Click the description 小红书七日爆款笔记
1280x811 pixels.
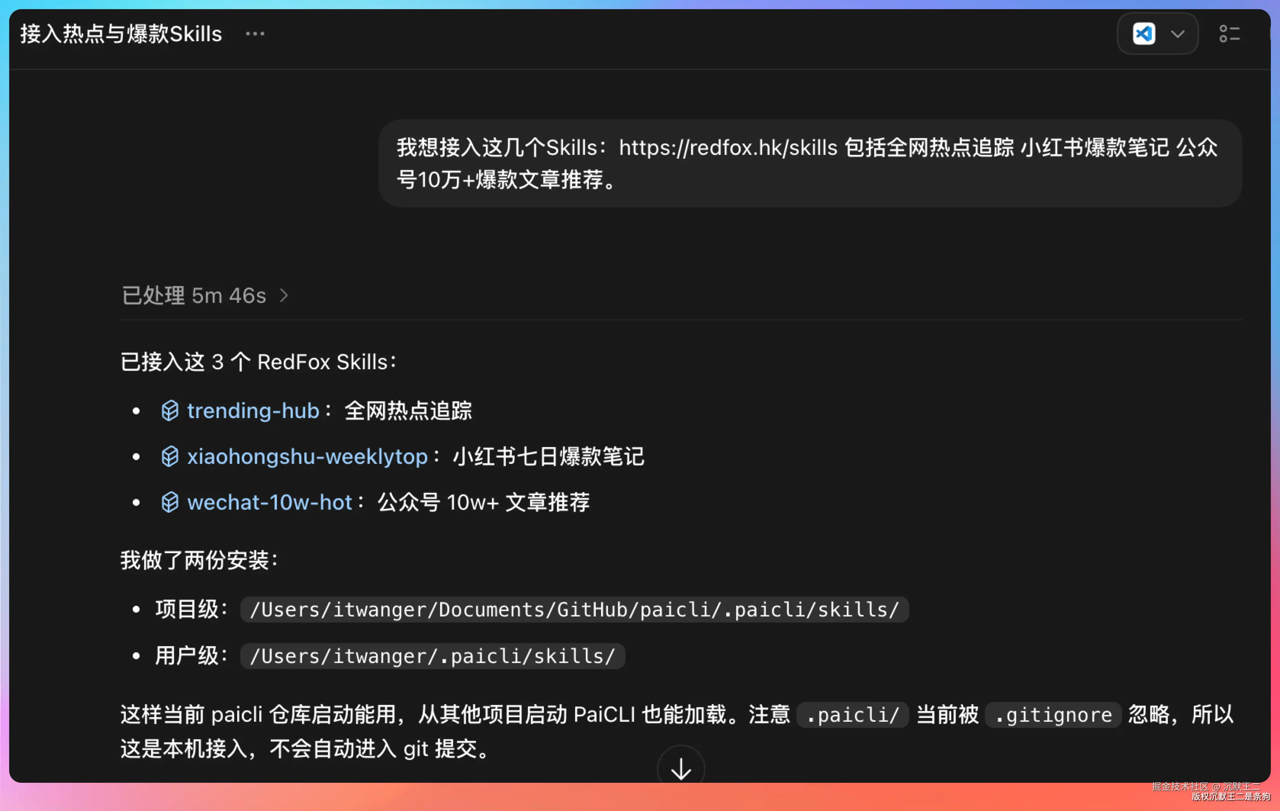coord(548,456)
